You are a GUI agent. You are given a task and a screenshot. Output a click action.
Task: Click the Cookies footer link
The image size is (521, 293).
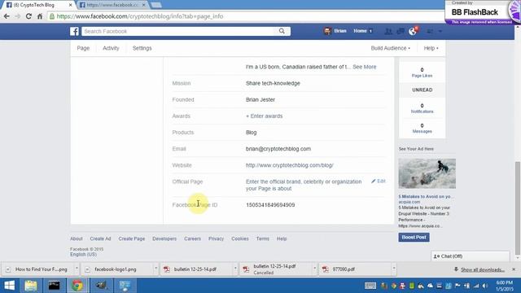coord(240,238)
